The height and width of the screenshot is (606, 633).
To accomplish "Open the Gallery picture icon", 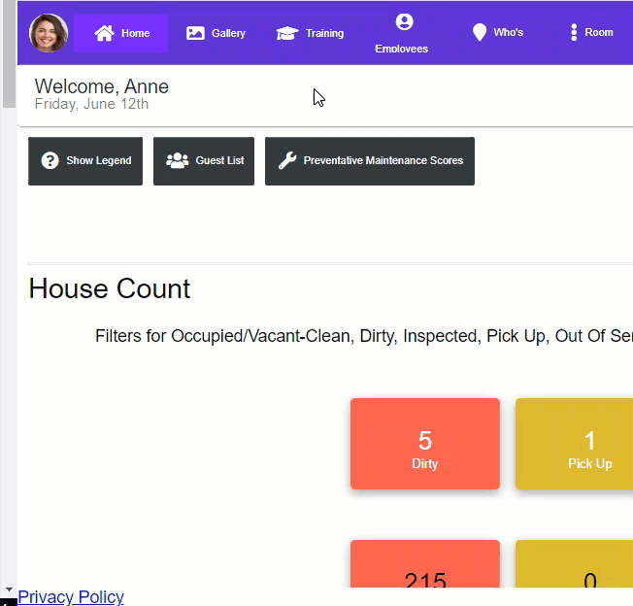I will pyautogui.click(x=195, y=33).
